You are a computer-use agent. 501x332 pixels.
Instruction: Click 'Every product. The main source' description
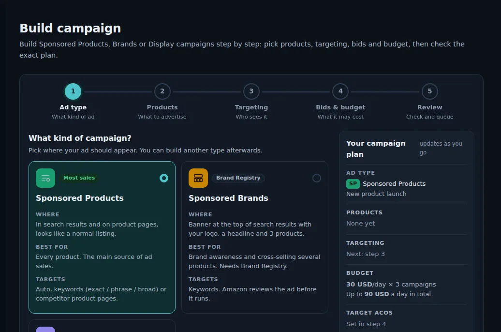point(94,261)
